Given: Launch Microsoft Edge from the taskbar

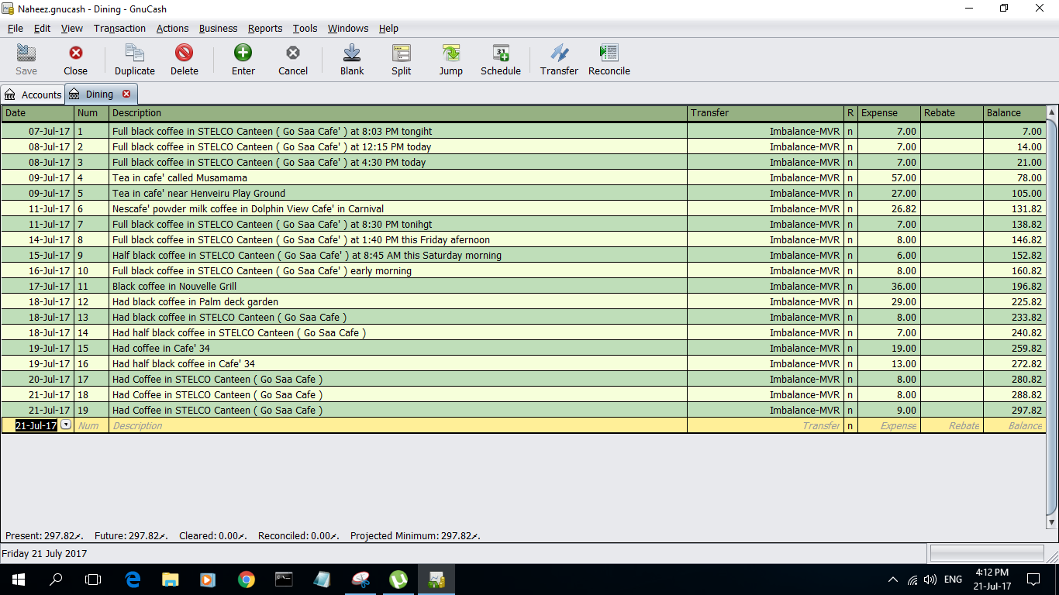Looking at the screenshot, I should click(x=133, y=579).
